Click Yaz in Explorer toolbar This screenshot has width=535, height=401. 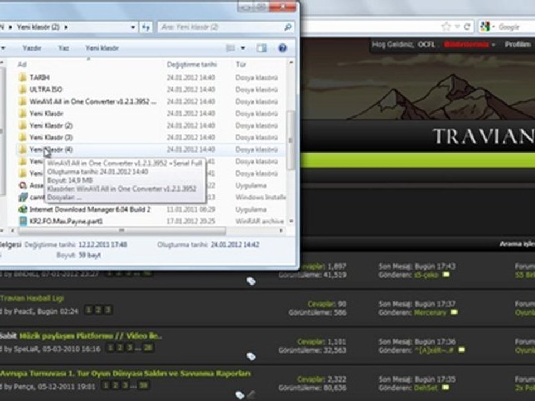64,48
